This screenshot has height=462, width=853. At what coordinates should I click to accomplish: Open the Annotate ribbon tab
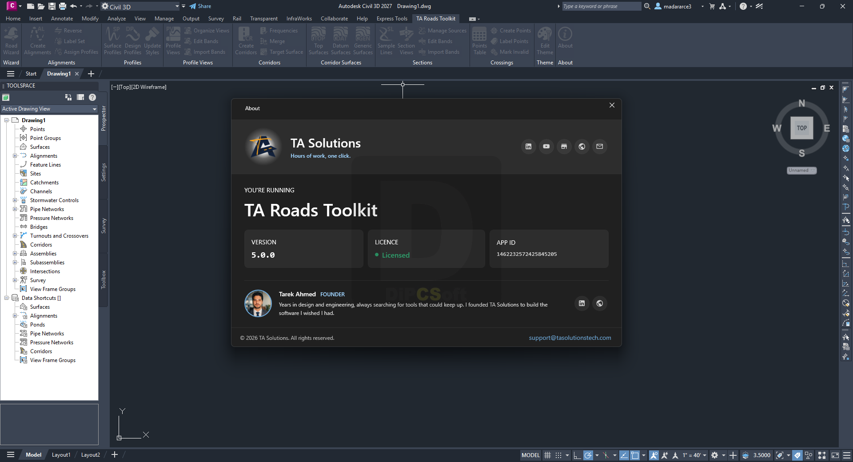pyautogui.click(x=62, y=19)
